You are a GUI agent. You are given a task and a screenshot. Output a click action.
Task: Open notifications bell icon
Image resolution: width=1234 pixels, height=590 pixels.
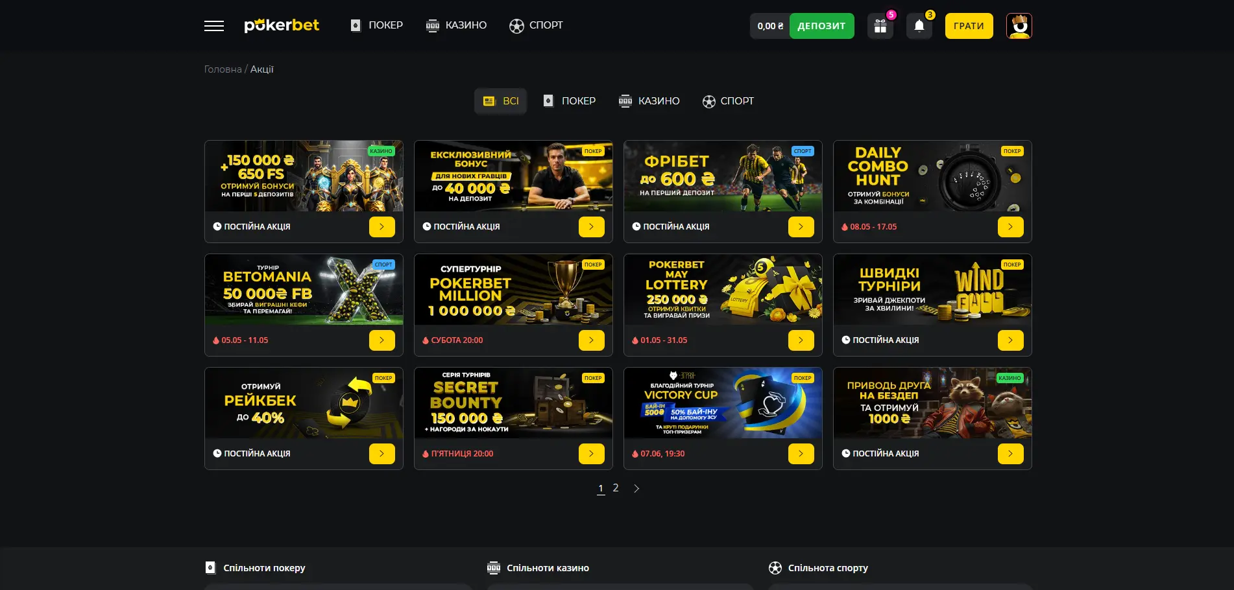[x=919, y=26]
